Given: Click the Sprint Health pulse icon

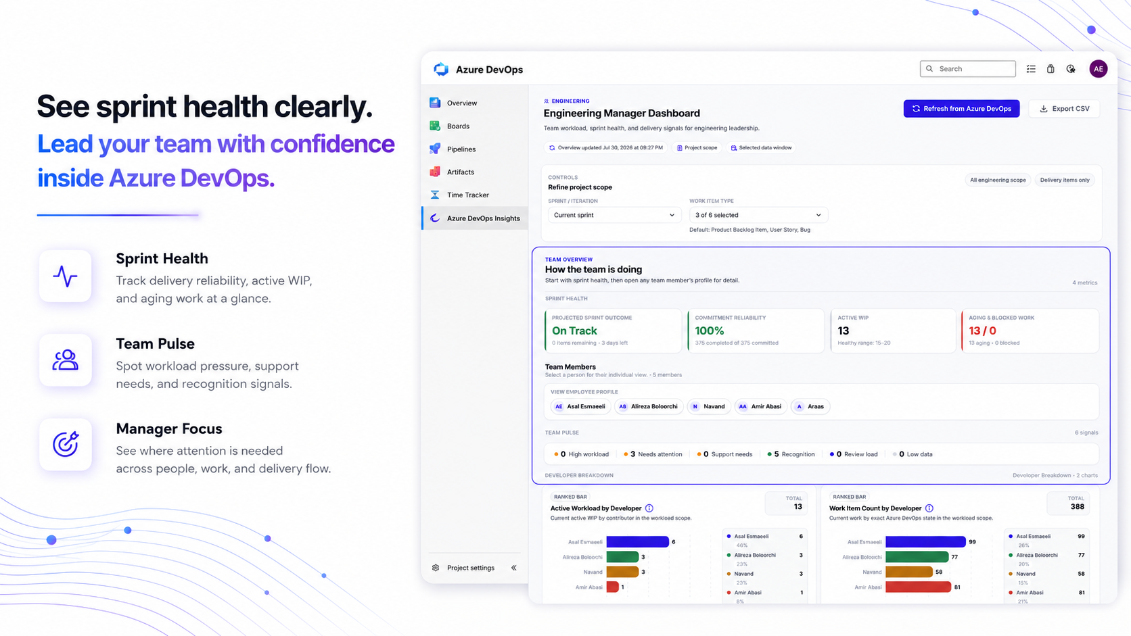Looking at the screenshot, I should pyautogui.click(x=66, y=276).
